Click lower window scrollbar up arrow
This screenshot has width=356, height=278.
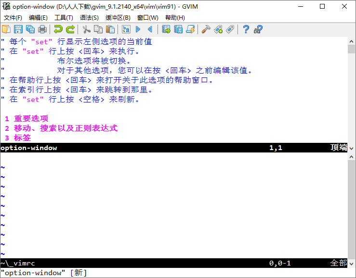[352, 157]
